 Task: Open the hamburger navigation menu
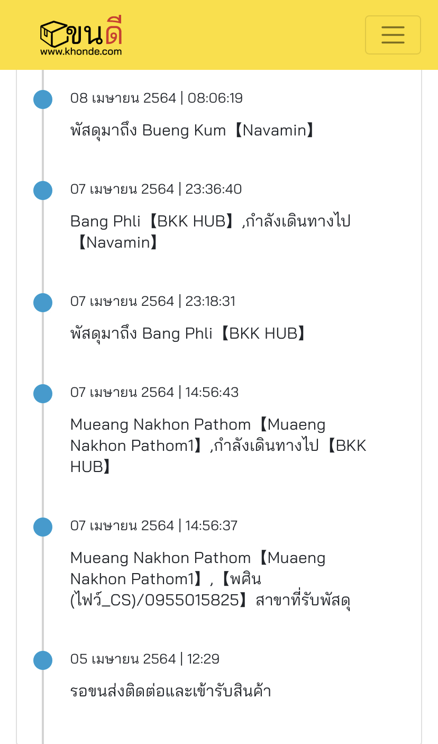[393, 35]
